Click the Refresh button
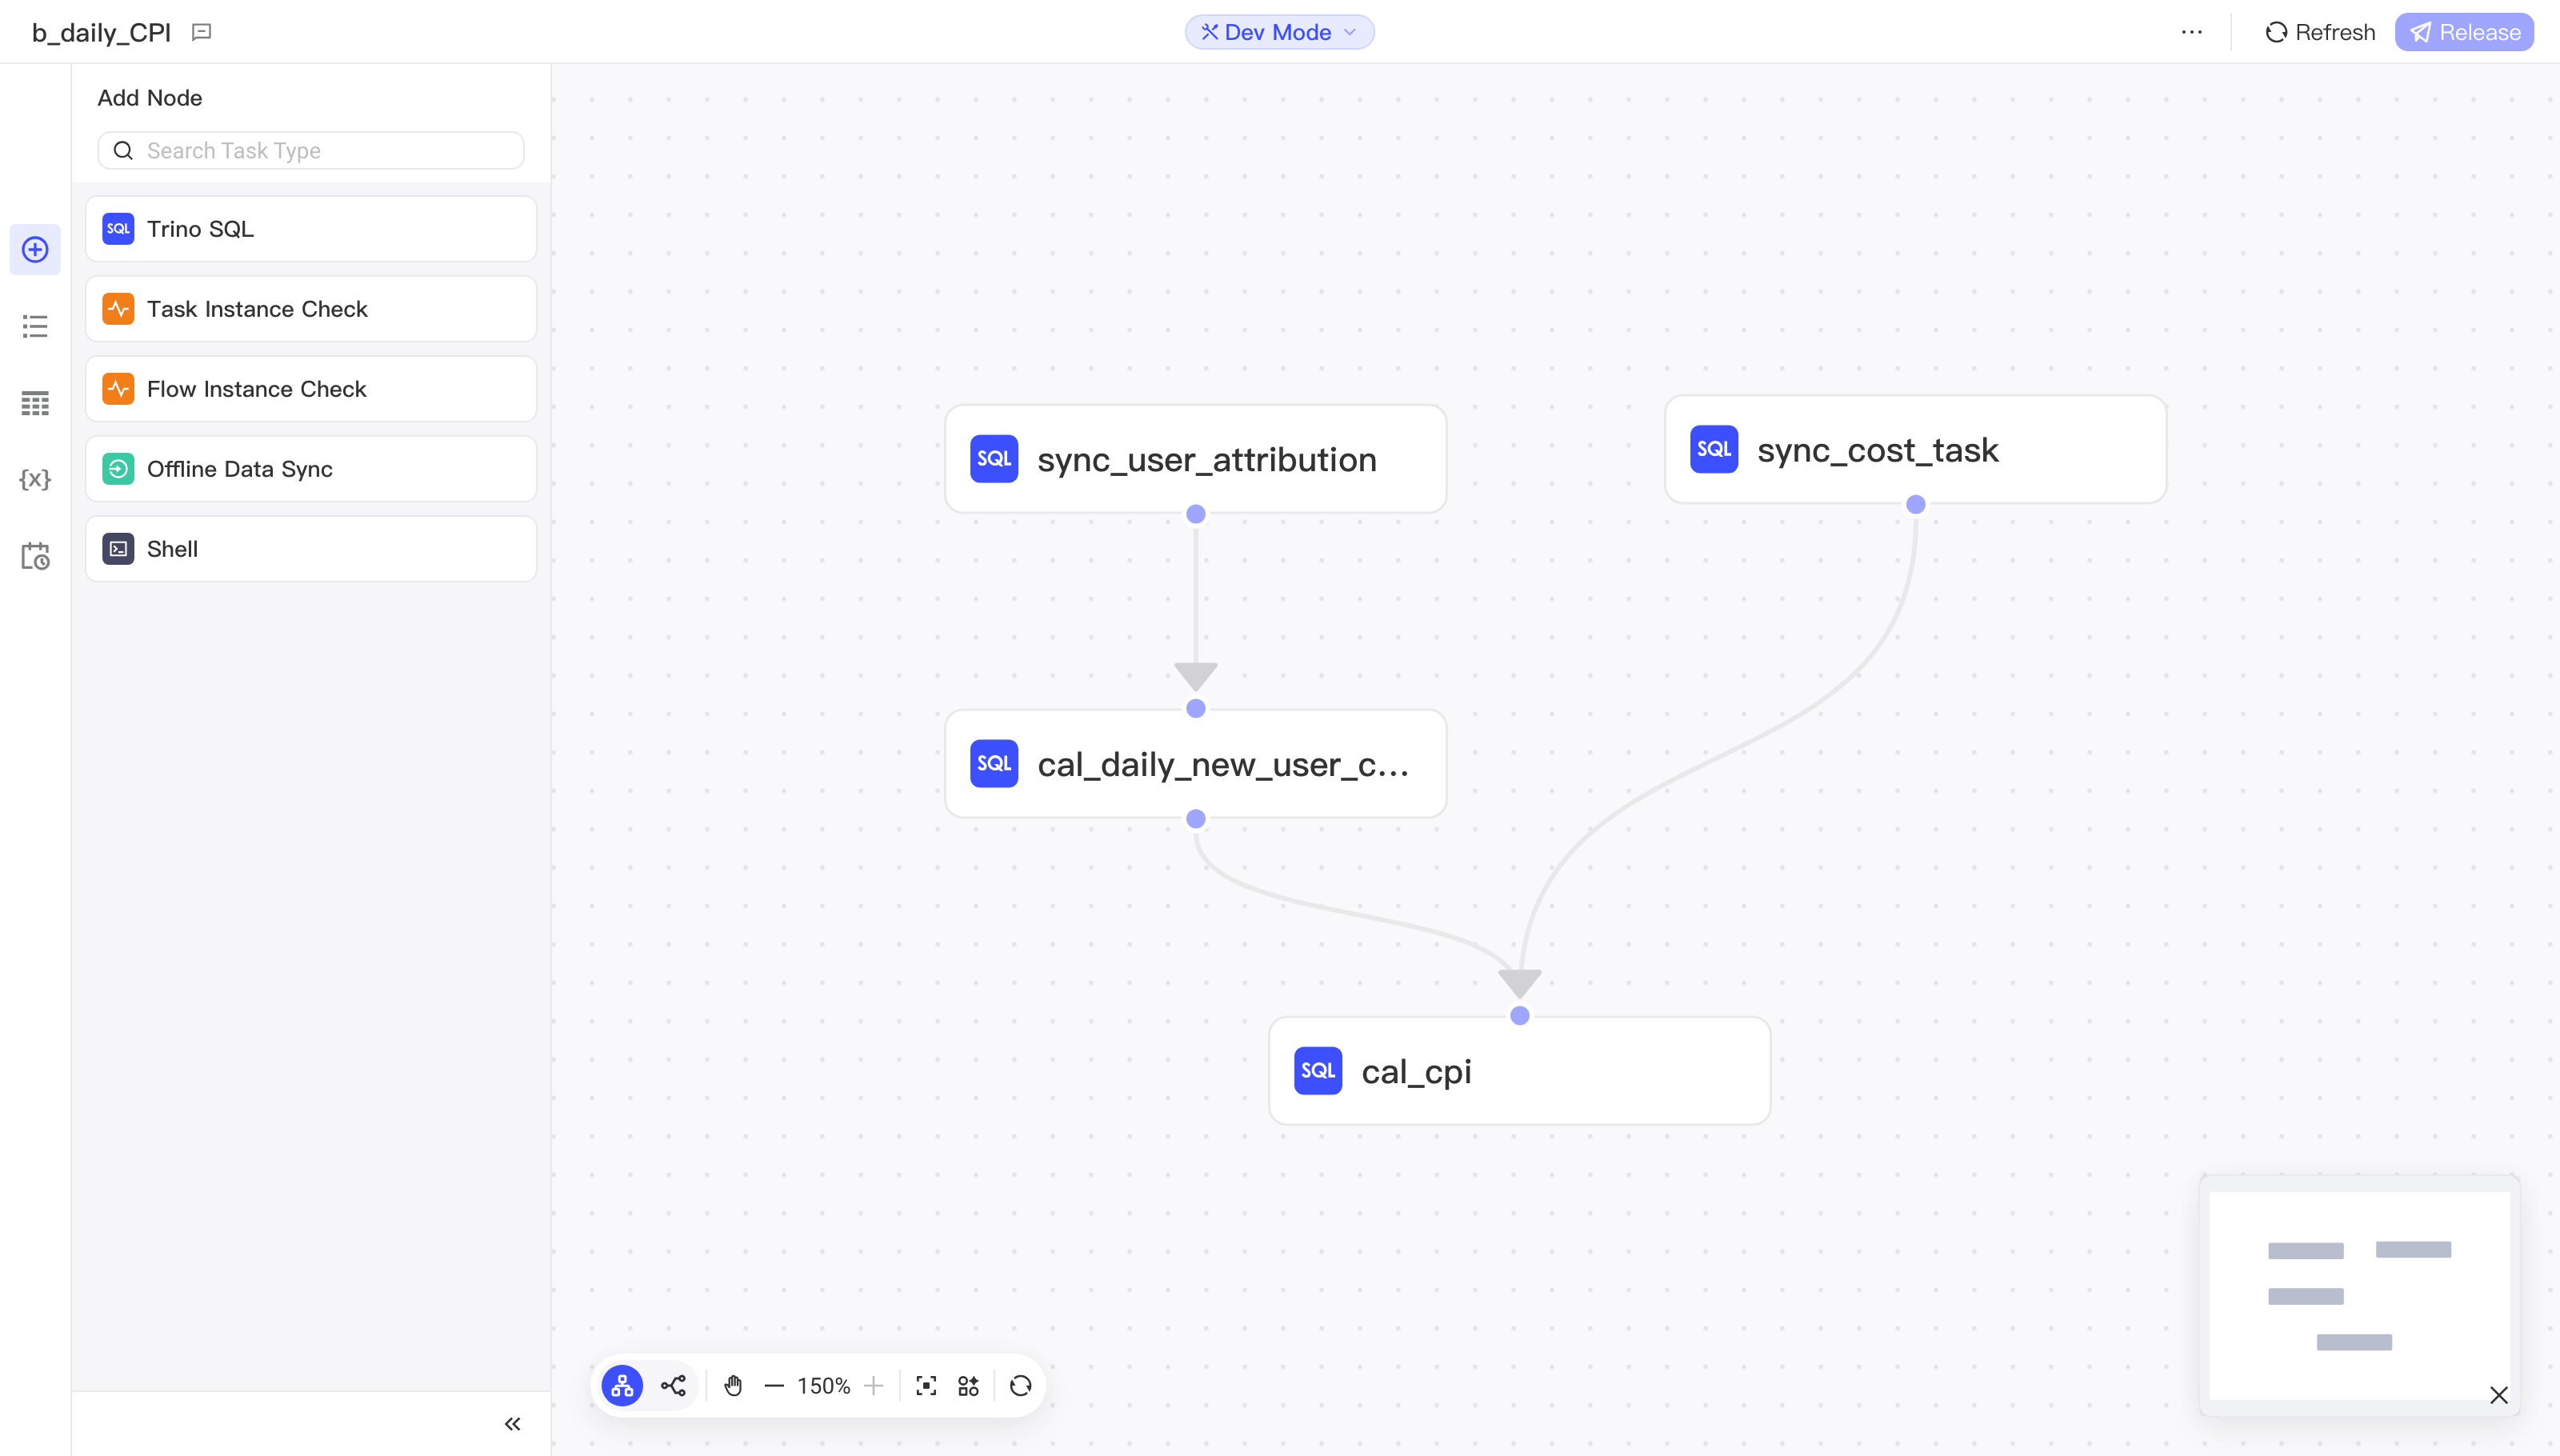Image resolution: width=2560 pixels, height=1456 pixels. 2320,32
